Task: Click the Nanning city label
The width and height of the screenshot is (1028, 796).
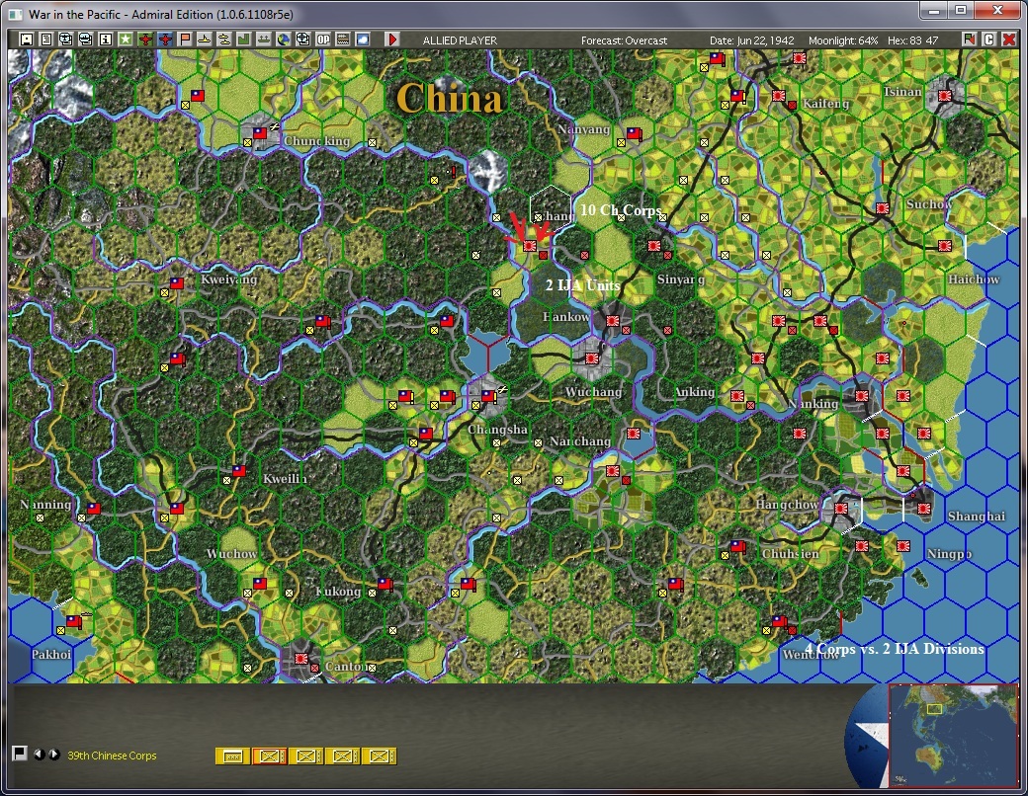Action: pos(45,505)
